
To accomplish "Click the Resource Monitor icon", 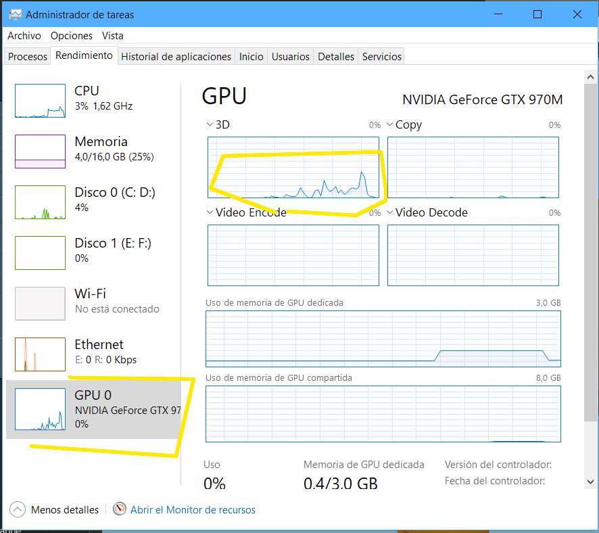I will click(120, 509).
